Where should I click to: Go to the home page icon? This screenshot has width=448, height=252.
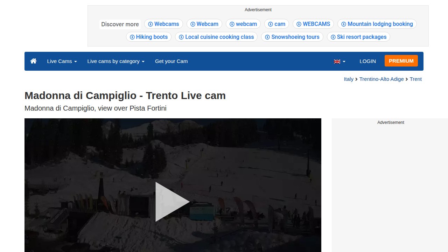(x=34, y=61)
